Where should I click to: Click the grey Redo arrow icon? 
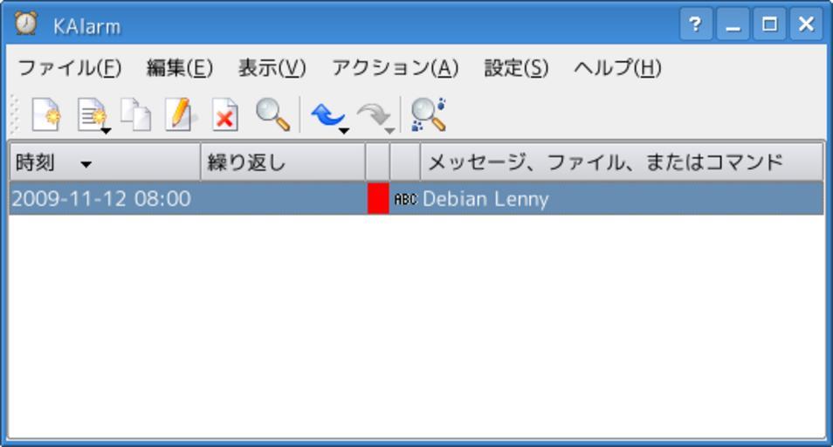pos(373,114)
